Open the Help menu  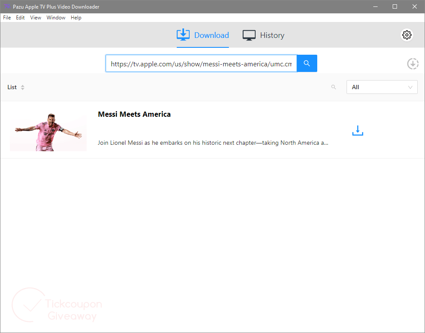[x=76, y=18]
